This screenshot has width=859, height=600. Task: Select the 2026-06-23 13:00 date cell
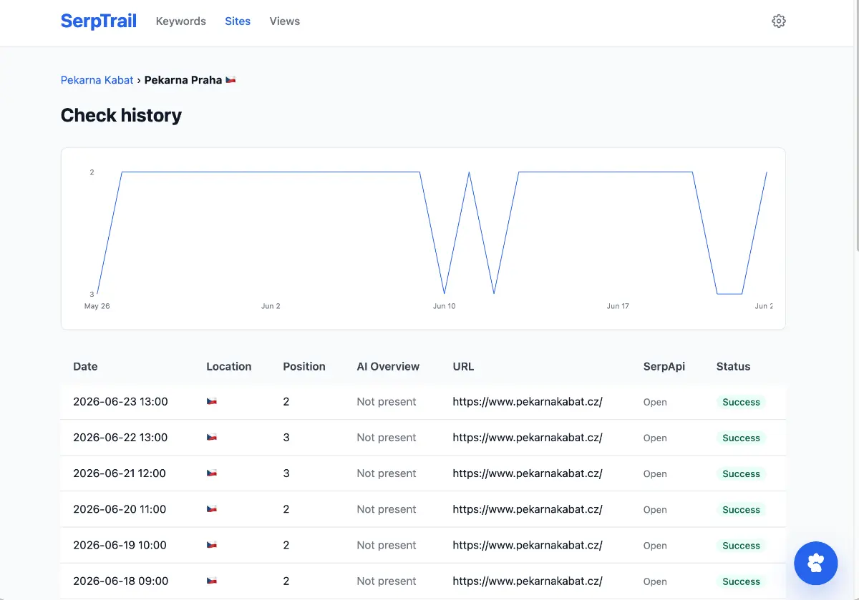[120, 402]
